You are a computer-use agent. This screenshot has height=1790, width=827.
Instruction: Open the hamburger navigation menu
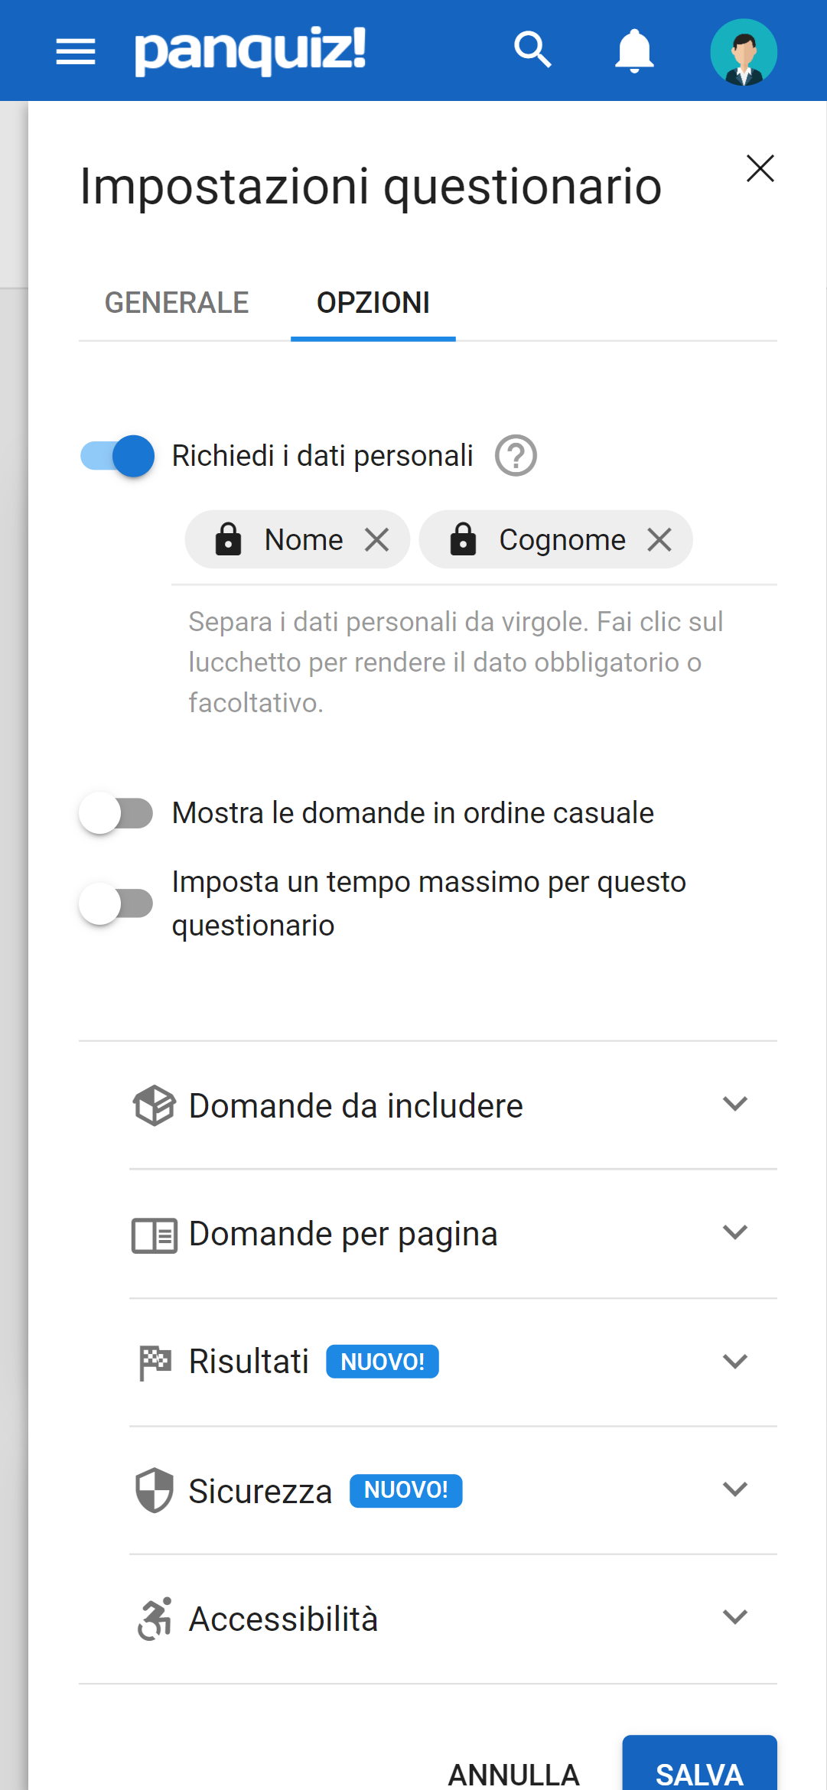click(76, 51)
